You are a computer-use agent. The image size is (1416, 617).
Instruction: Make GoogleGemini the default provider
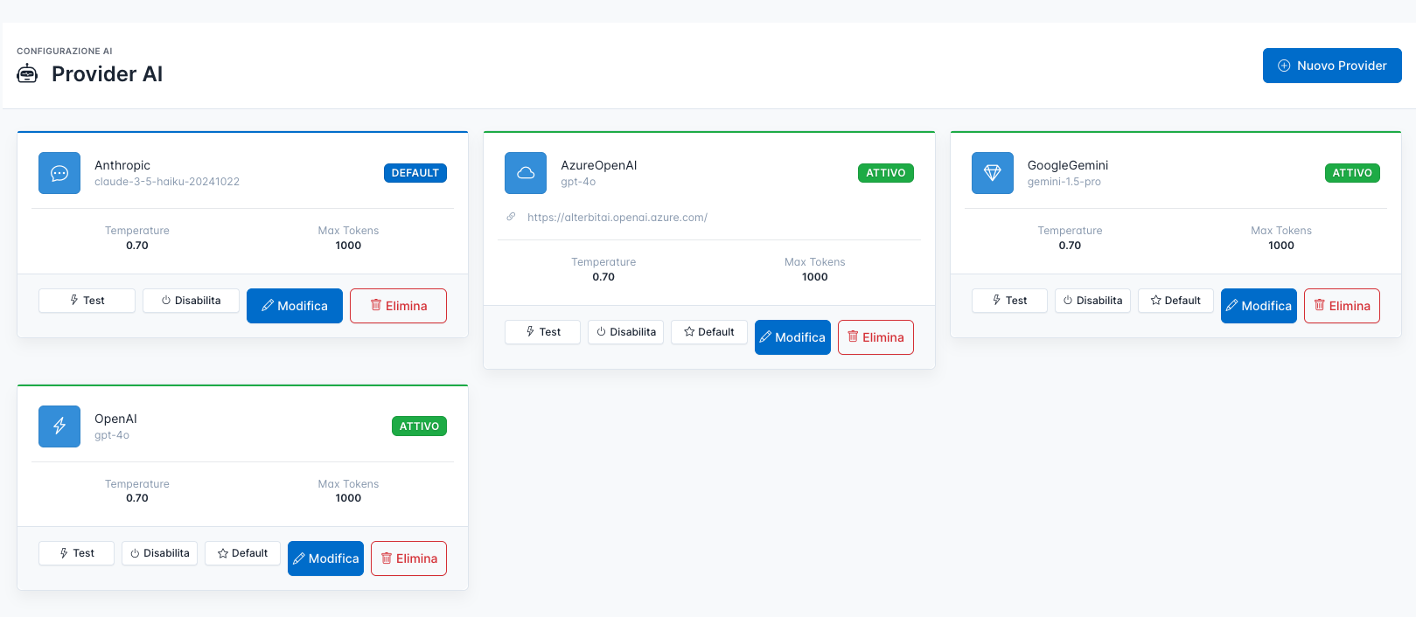point(1175,301)
